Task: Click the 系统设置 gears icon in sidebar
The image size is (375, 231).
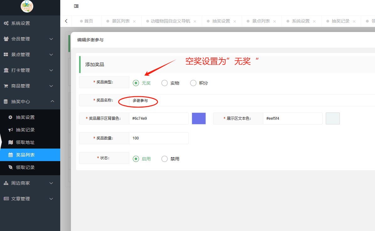Action: 6,23
